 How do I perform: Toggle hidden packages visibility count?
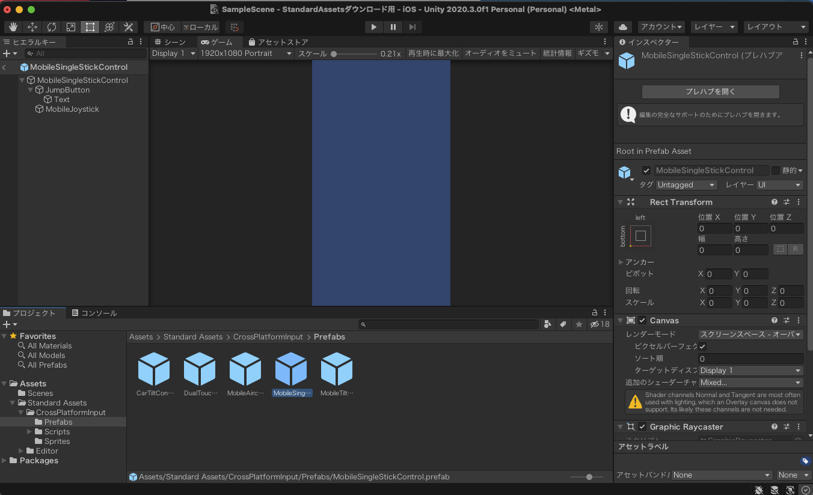point(600,324)
